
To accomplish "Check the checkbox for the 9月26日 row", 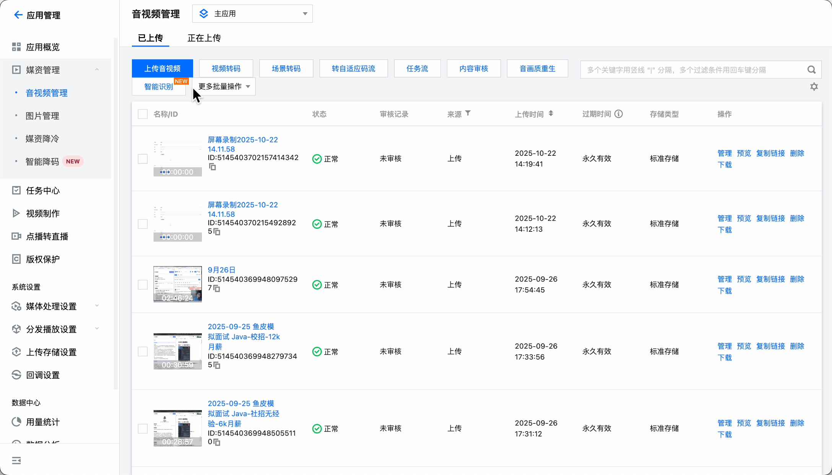I will [143, 285].
